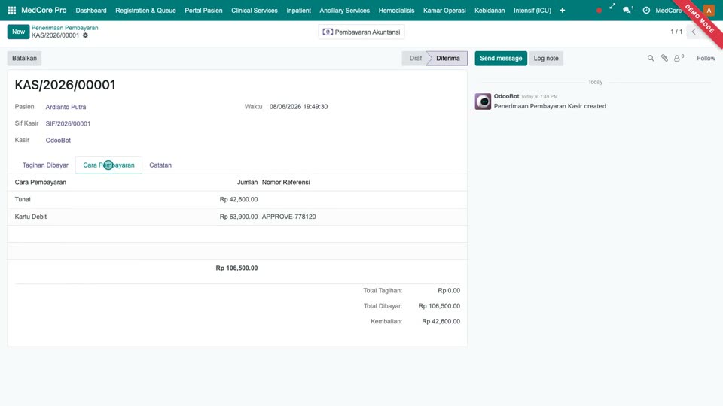
Task: Click the pager counter 1 / 1
Action: pos(676,32)
